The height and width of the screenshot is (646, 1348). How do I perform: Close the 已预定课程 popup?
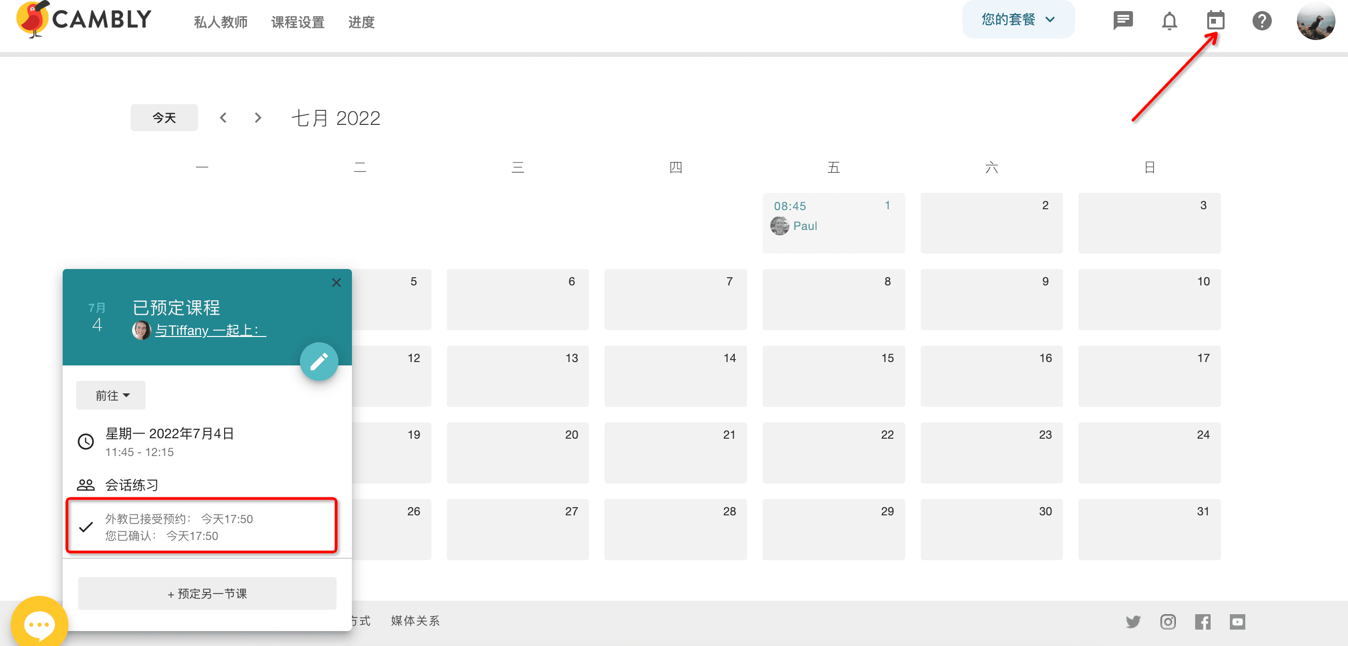coord(337,283)
